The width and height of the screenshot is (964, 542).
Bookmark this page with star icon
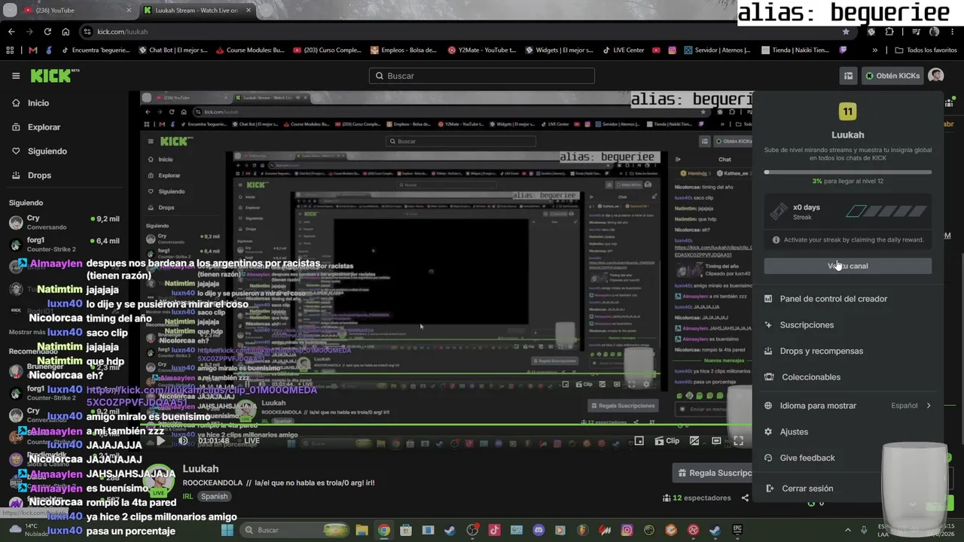[x=846, y=32]
